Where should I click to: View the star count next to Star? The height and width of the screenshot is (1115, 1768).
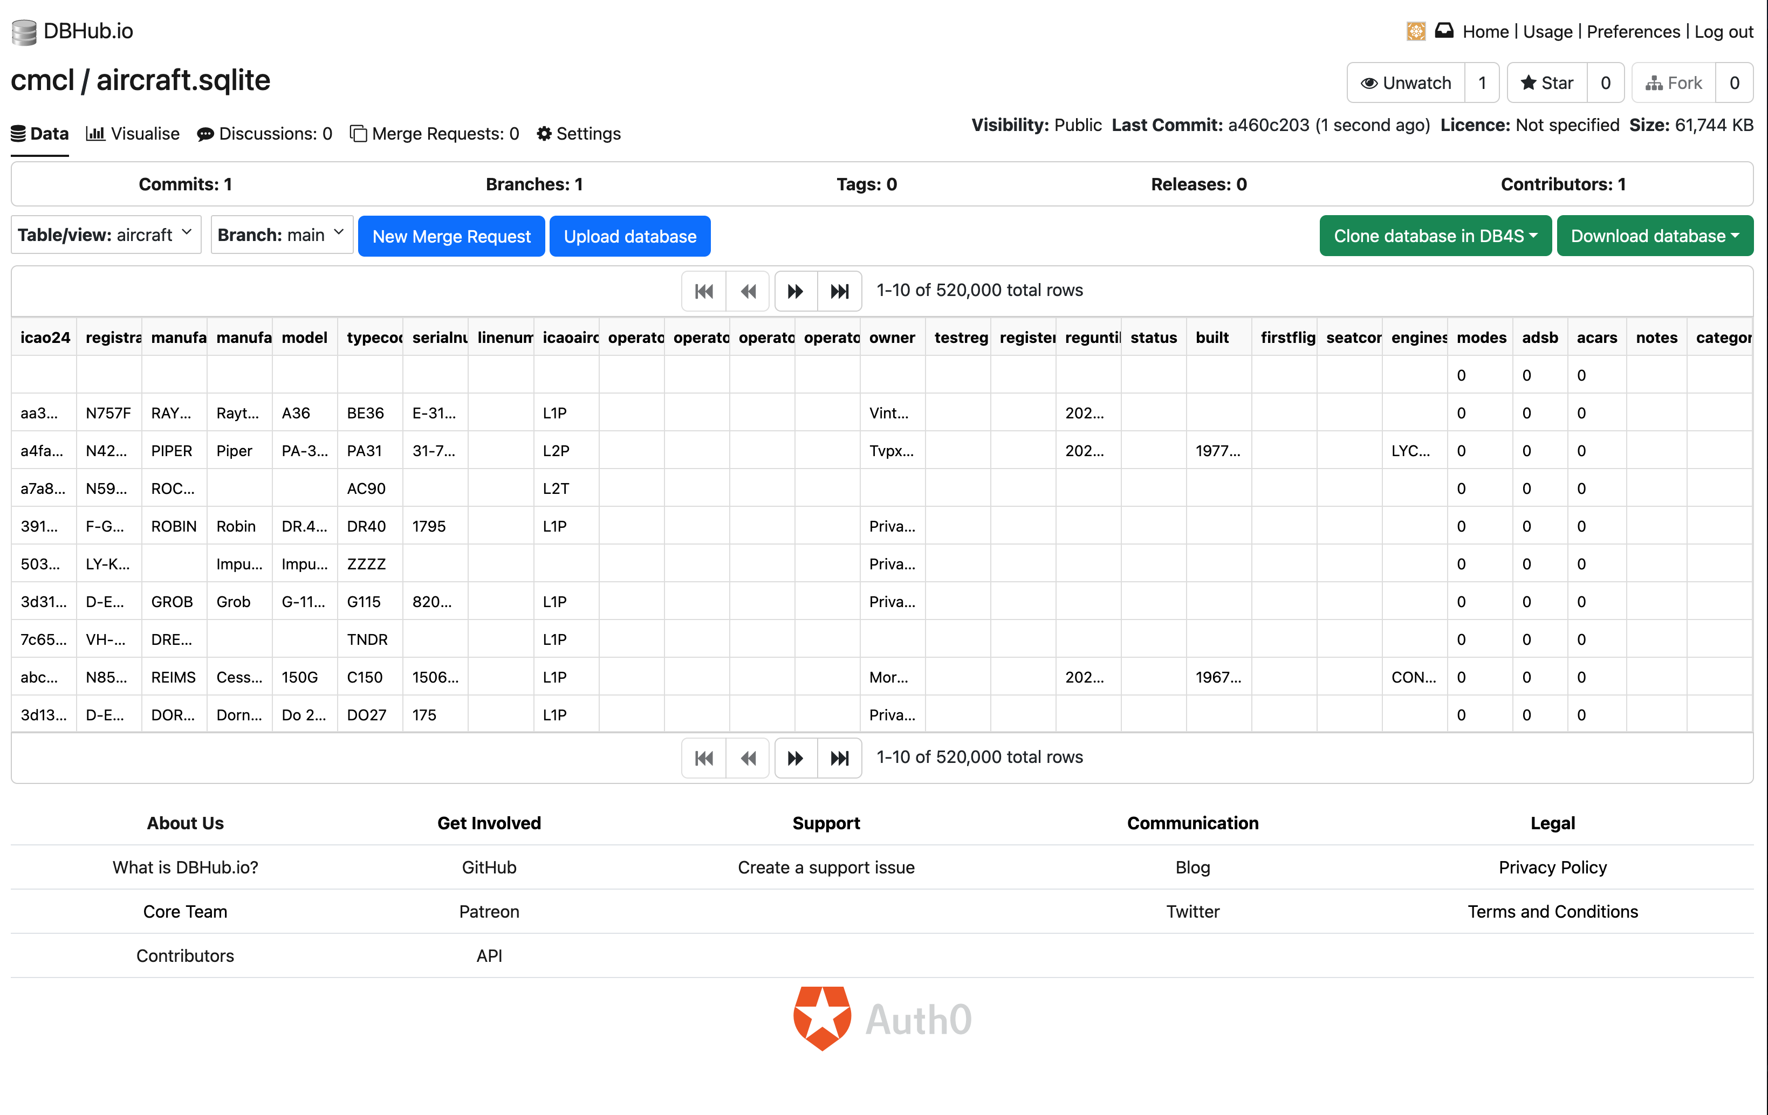coord(1606,83)
